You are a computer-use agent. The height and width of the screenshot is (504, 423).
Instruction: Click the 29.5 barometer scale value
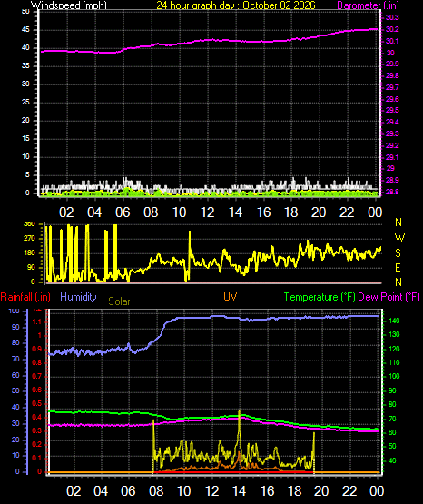click(391, 110)
